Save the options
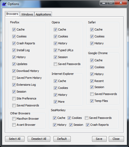Viewport: 129px width, 147px height. (99, 139)
